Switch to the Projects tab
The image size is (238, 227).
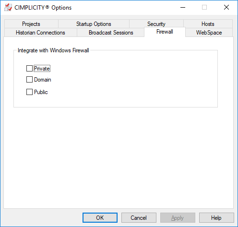[x=31, y=24]
